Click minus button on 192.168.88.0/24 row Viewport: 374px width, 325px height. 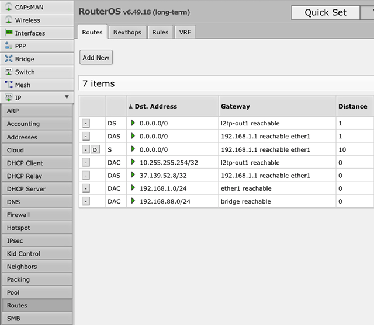(x=86, y=201)
